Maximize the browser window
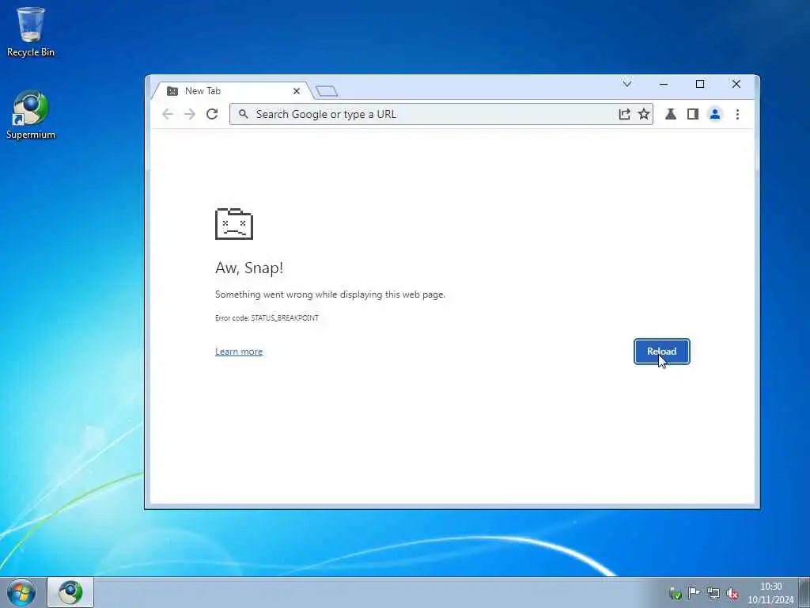 pos(700,84)
